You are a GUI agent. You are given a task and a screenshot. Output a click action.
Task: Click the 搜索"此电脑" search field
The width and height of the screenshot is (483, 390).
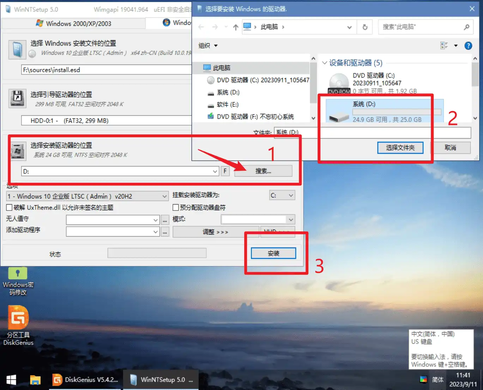(x=420, y=27)
